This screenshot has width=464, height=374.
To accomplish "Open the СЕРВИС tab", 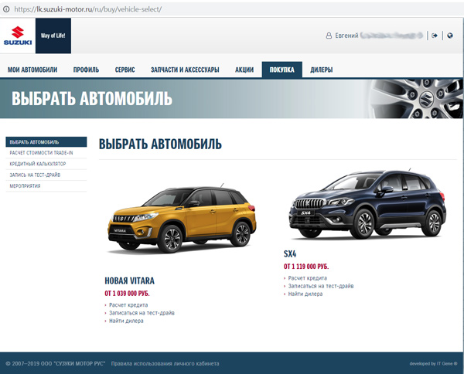I will 125,70.
